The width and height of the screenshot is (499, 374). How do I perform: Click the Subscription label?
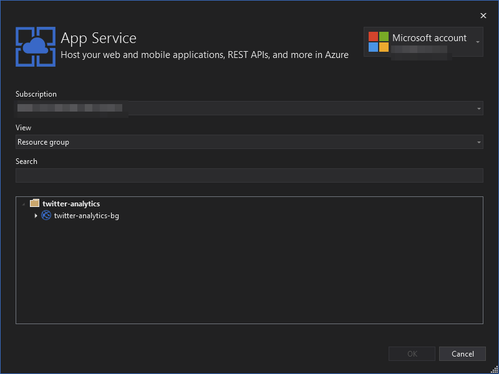click(36, 94)
